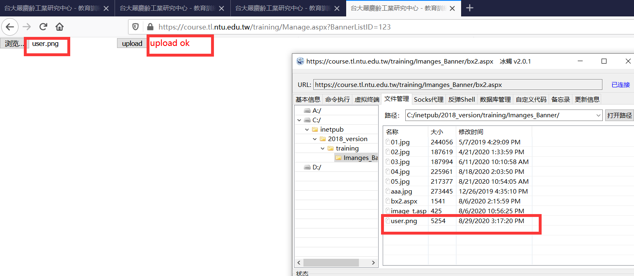Click the upload button
634x276 pixels.
[x=132, y=43]
